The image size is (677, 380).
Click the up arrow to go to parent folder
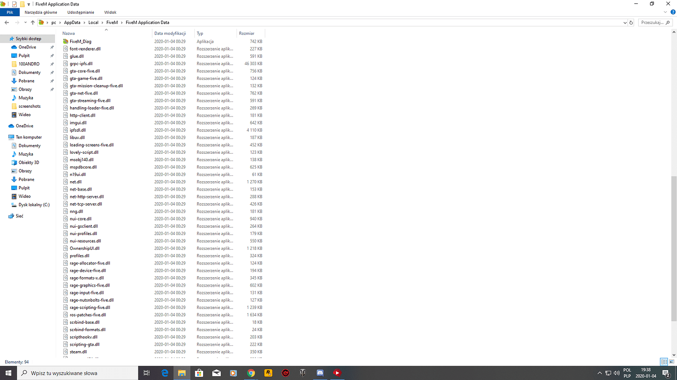click(32, 22)
